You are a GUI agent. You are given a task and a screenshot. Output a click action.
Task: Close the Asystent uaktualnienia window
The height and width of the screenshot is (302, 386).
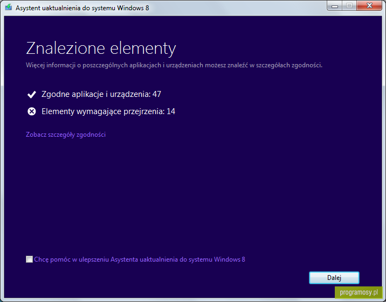point(369,6)
